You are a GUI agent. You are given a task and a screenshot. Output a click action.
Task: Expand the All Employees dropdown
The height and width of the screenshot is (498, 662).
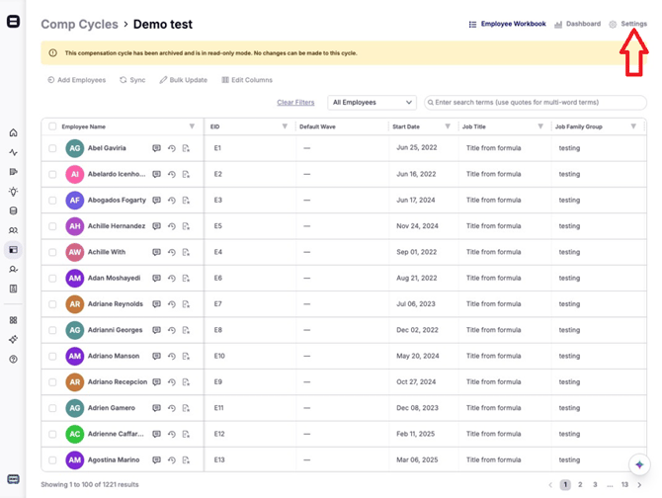[372, 103]
